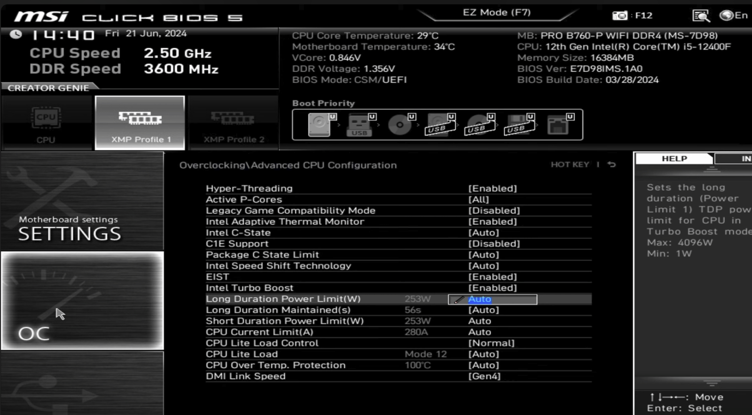
Task: Select the hard disk boot device icon
Action: (319, 125)
